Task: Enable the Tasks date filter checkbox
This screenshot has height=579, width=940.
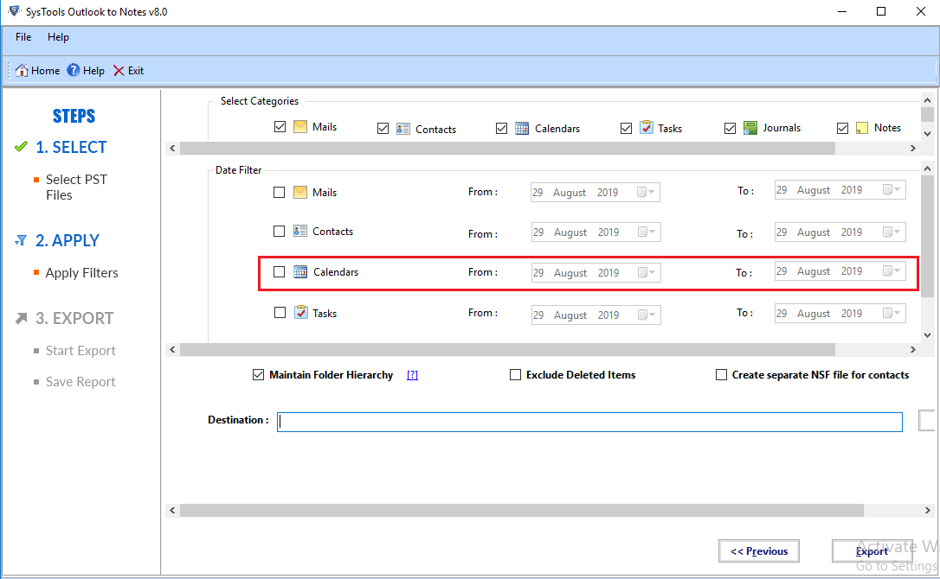Action: (280, 313)
